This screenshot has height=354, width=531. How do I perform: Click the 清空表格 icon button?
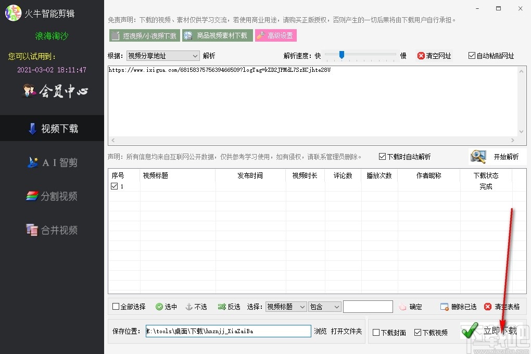(487, 307)
